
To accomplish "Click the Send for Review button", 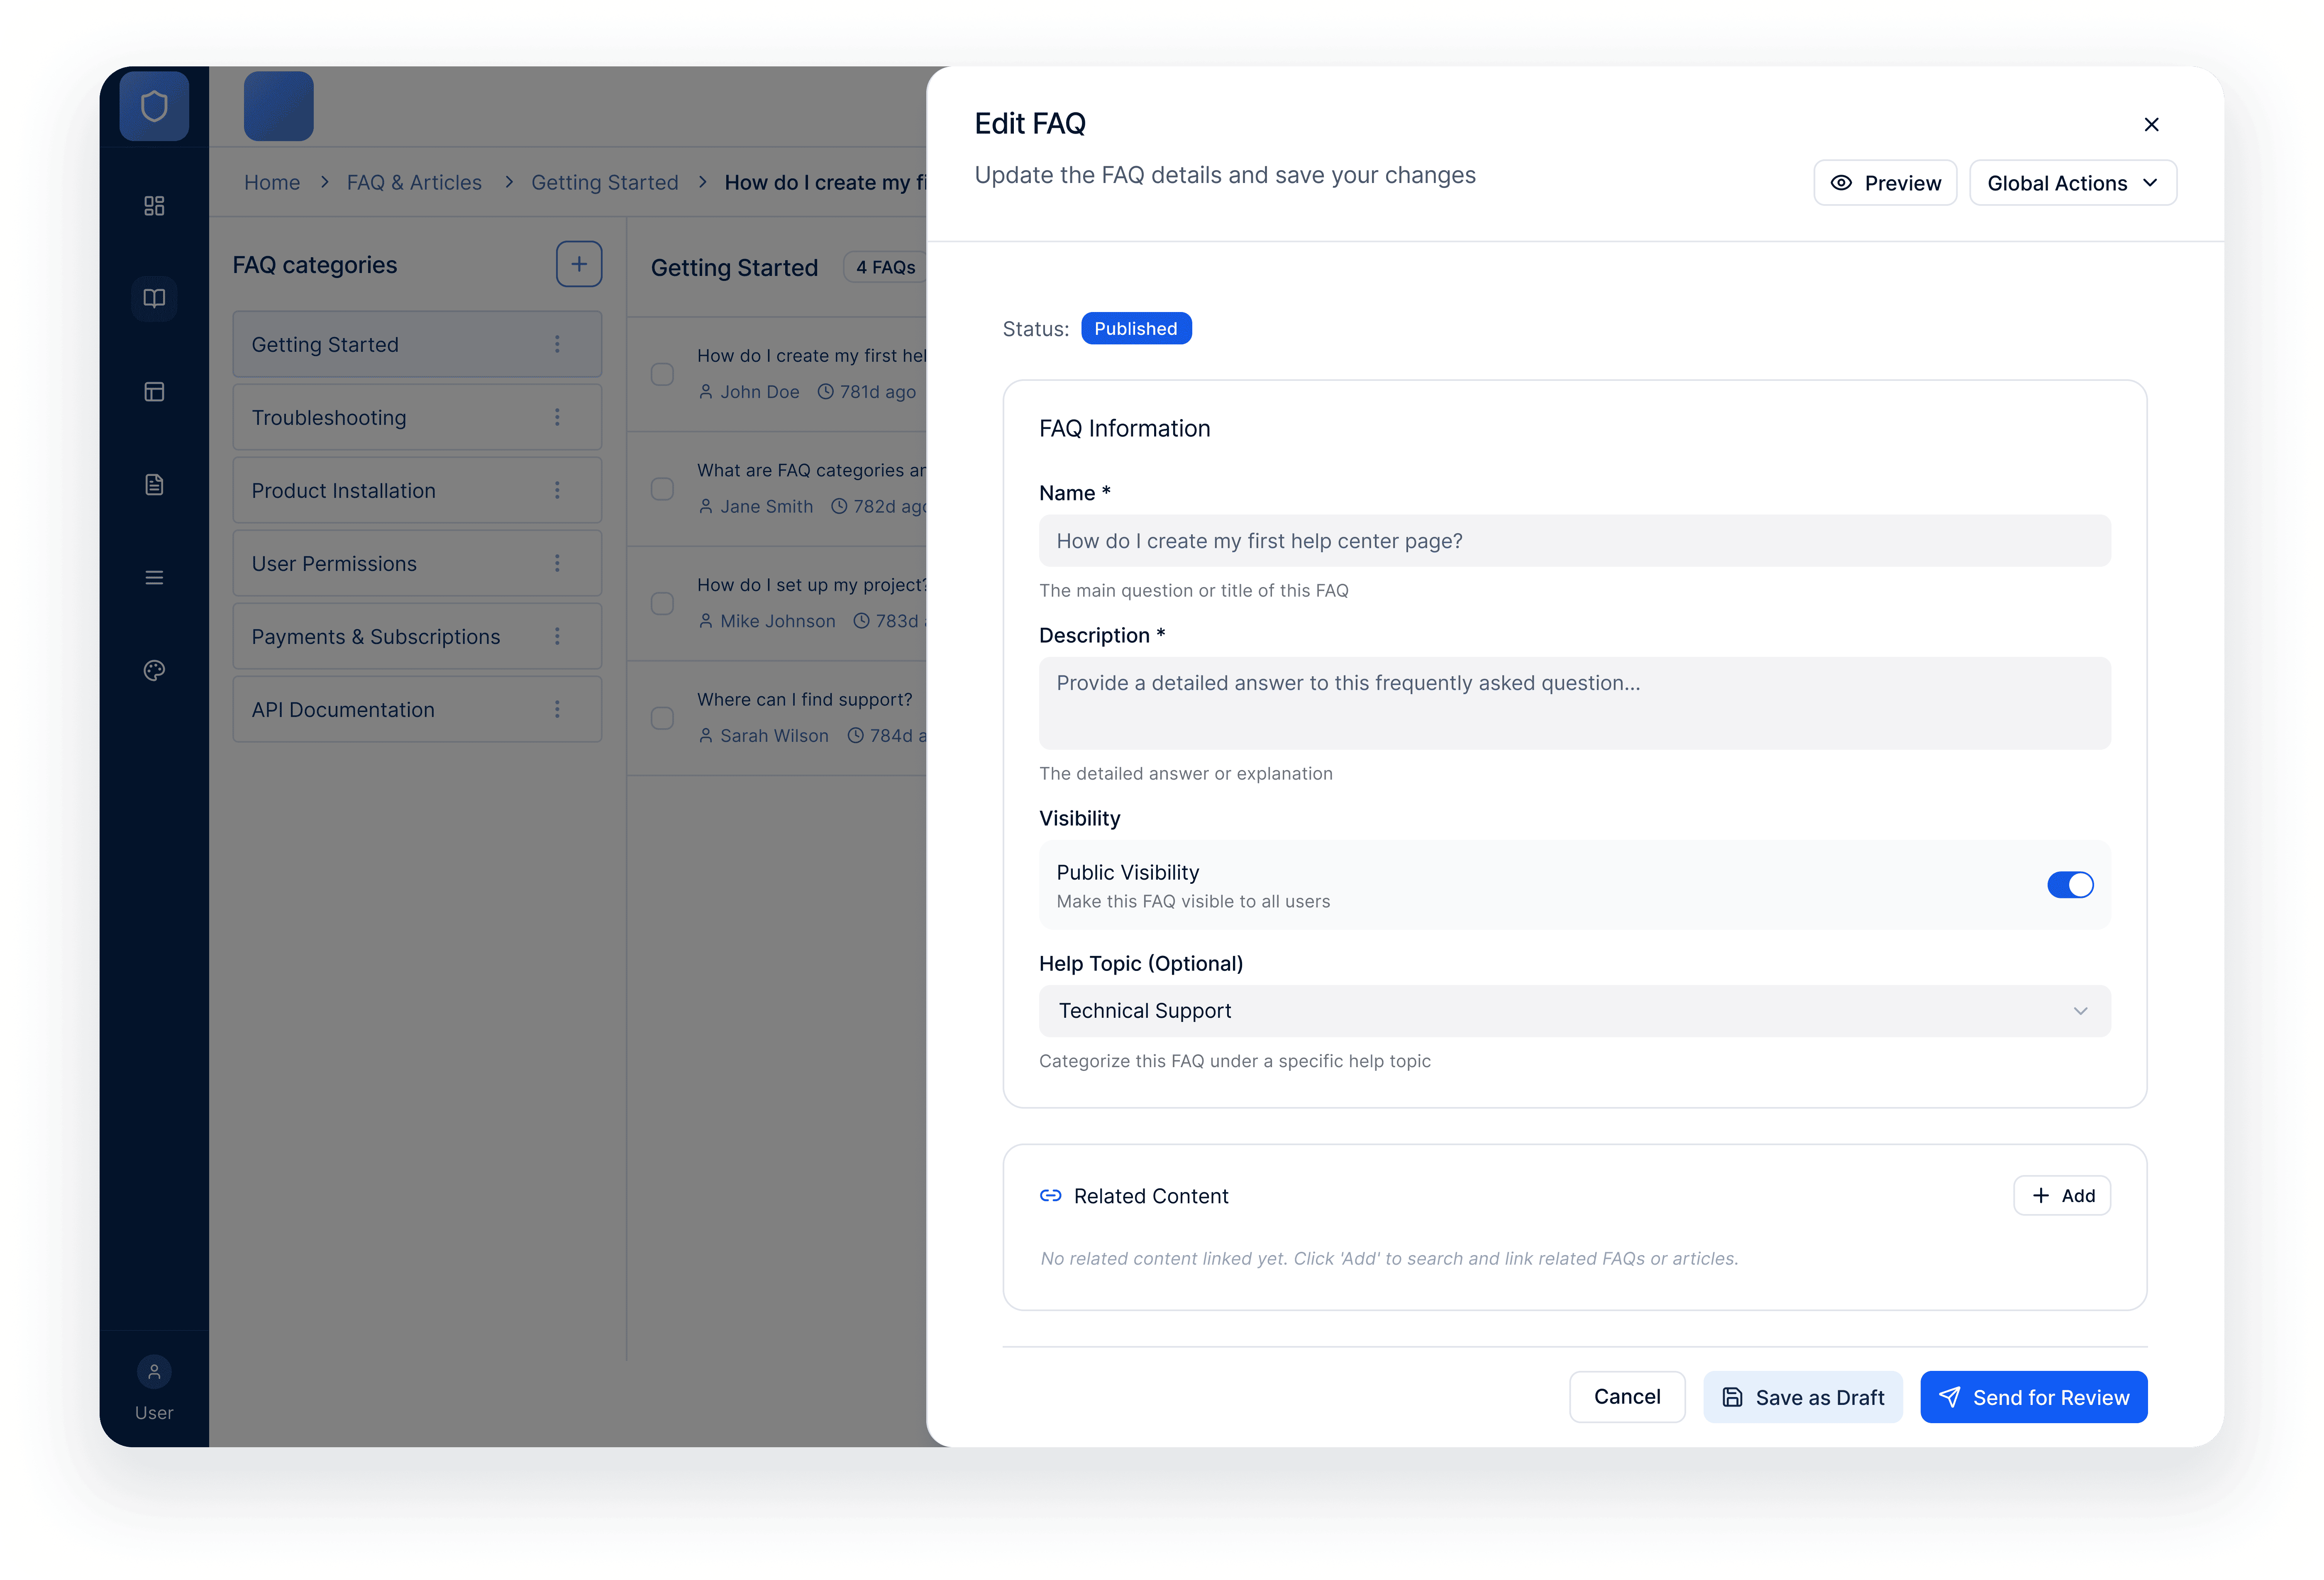I will tap(2033, 1397).
